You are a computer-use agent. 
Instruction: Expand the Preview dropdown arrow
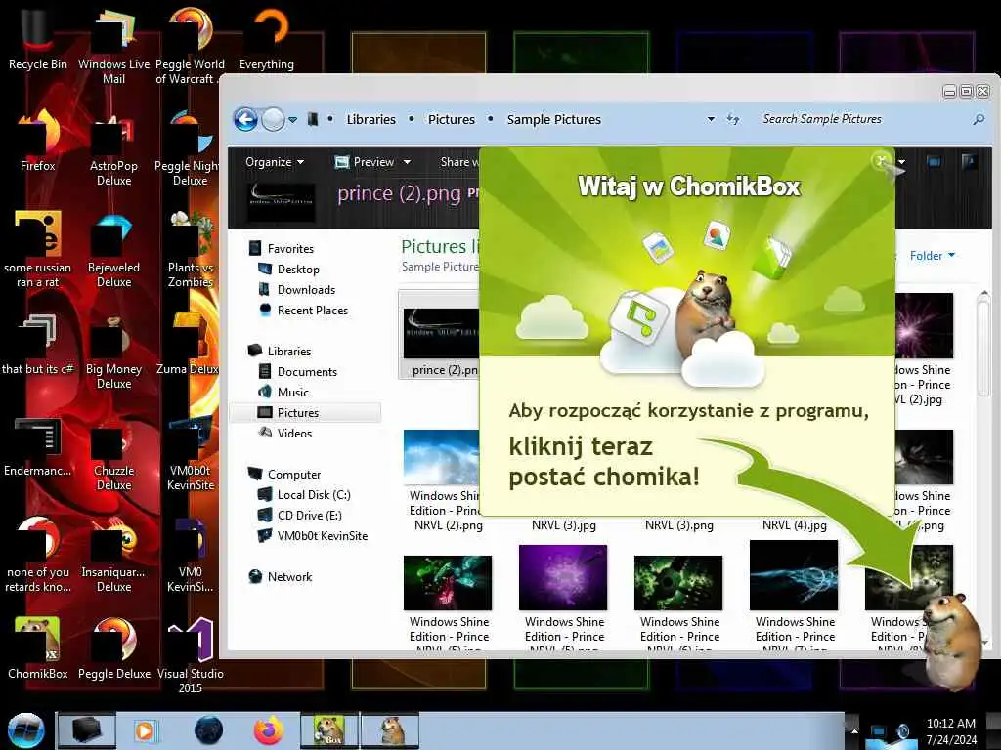407,162
